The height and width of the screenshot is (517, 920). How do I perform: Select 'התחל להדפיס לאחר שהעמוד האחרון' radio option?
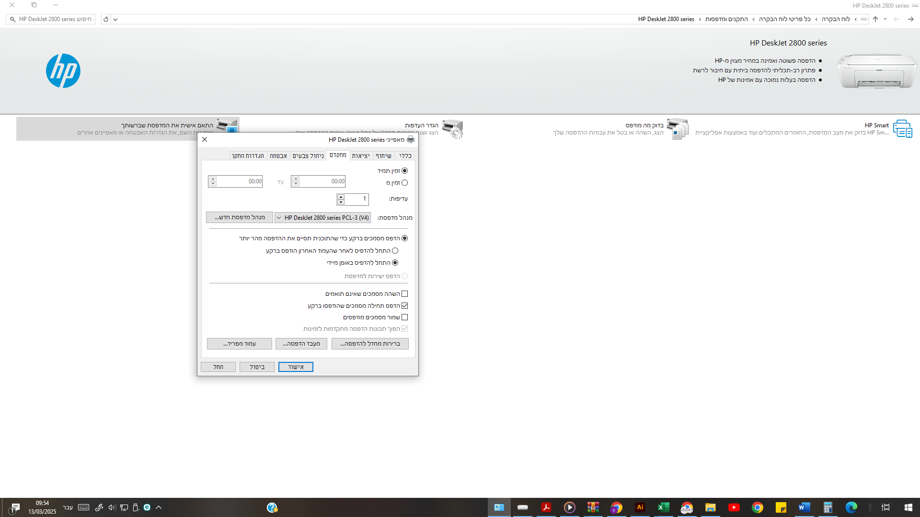[x=395, y=251]
